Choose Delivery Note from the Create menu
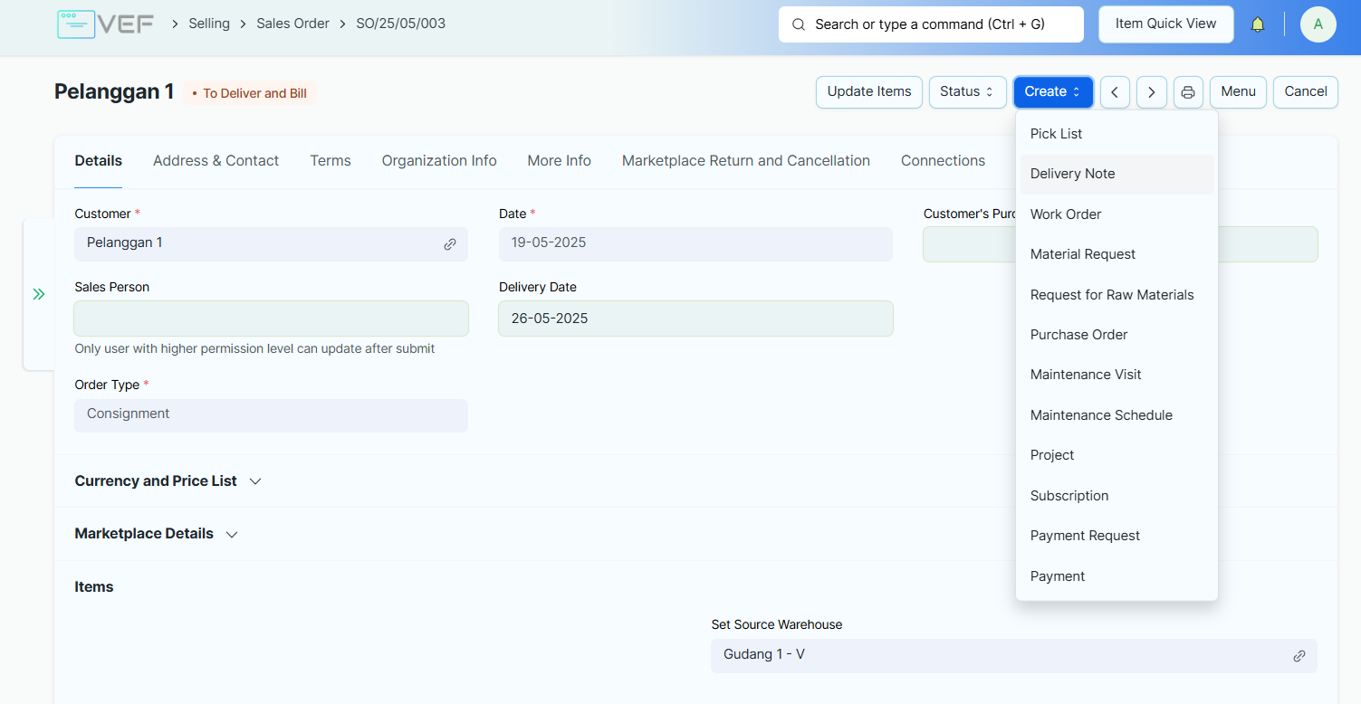Screen dimensions: 1361x704 tap(1117, 174)
